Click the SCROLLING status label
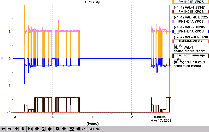The height and width of the screenshot is (132, 209). pyautogui.click(x=91, y=129)
